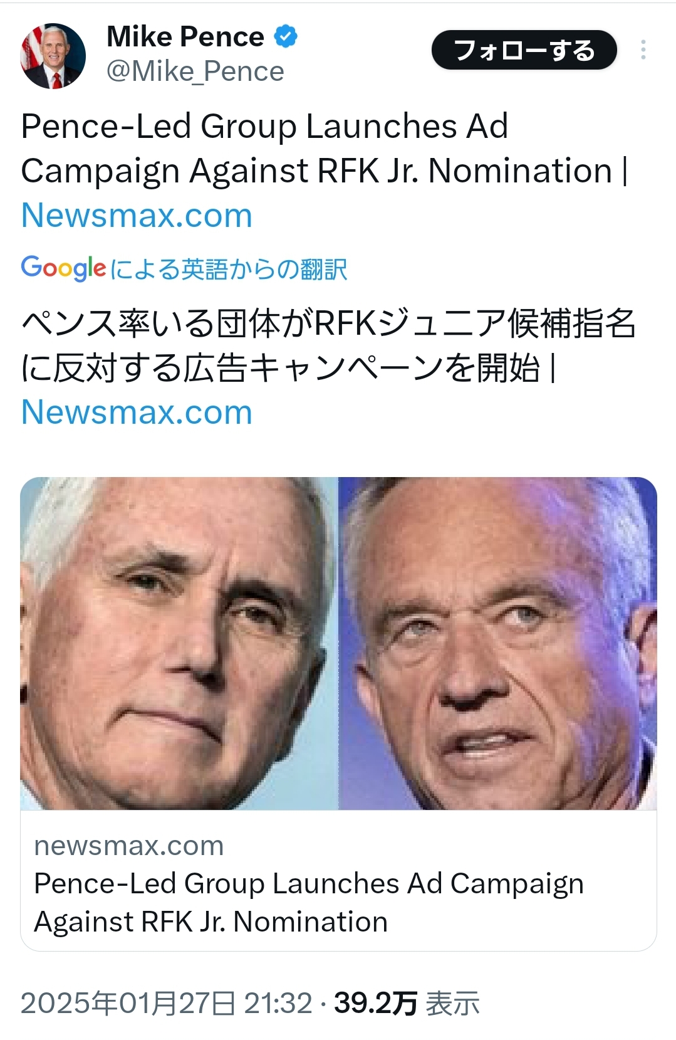
Task: Open the link card headline about RFK Jr. nomination
Action: point(309,903)
